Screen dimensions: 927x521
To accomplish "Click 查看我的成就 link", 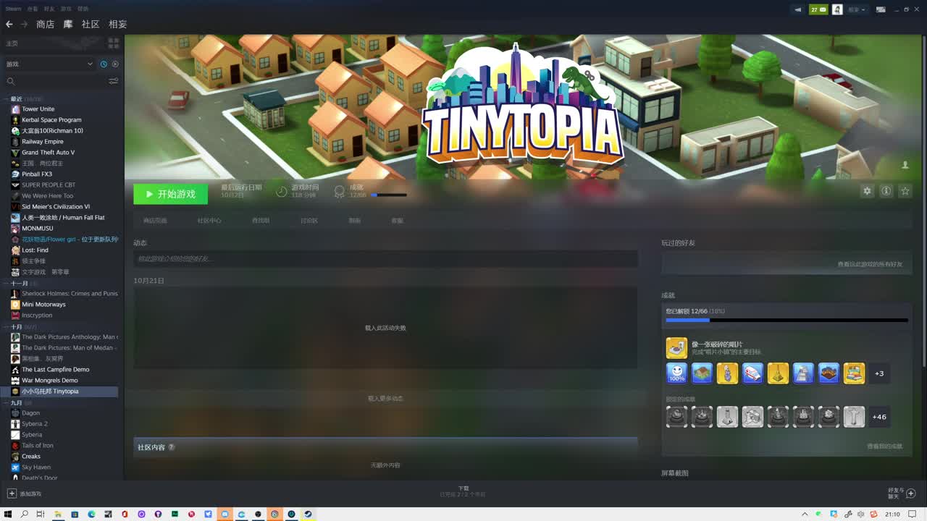I will [x=885, y=446].
